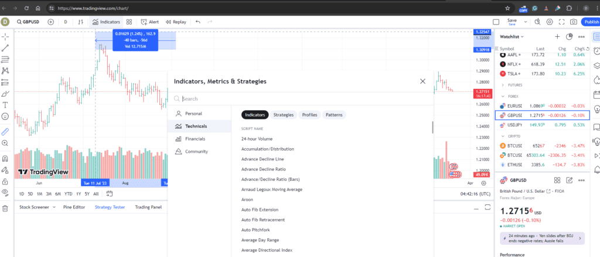The image size is (600, 257).
Task: Select the Text tool in left toolbar
Action: click(5, 105)
